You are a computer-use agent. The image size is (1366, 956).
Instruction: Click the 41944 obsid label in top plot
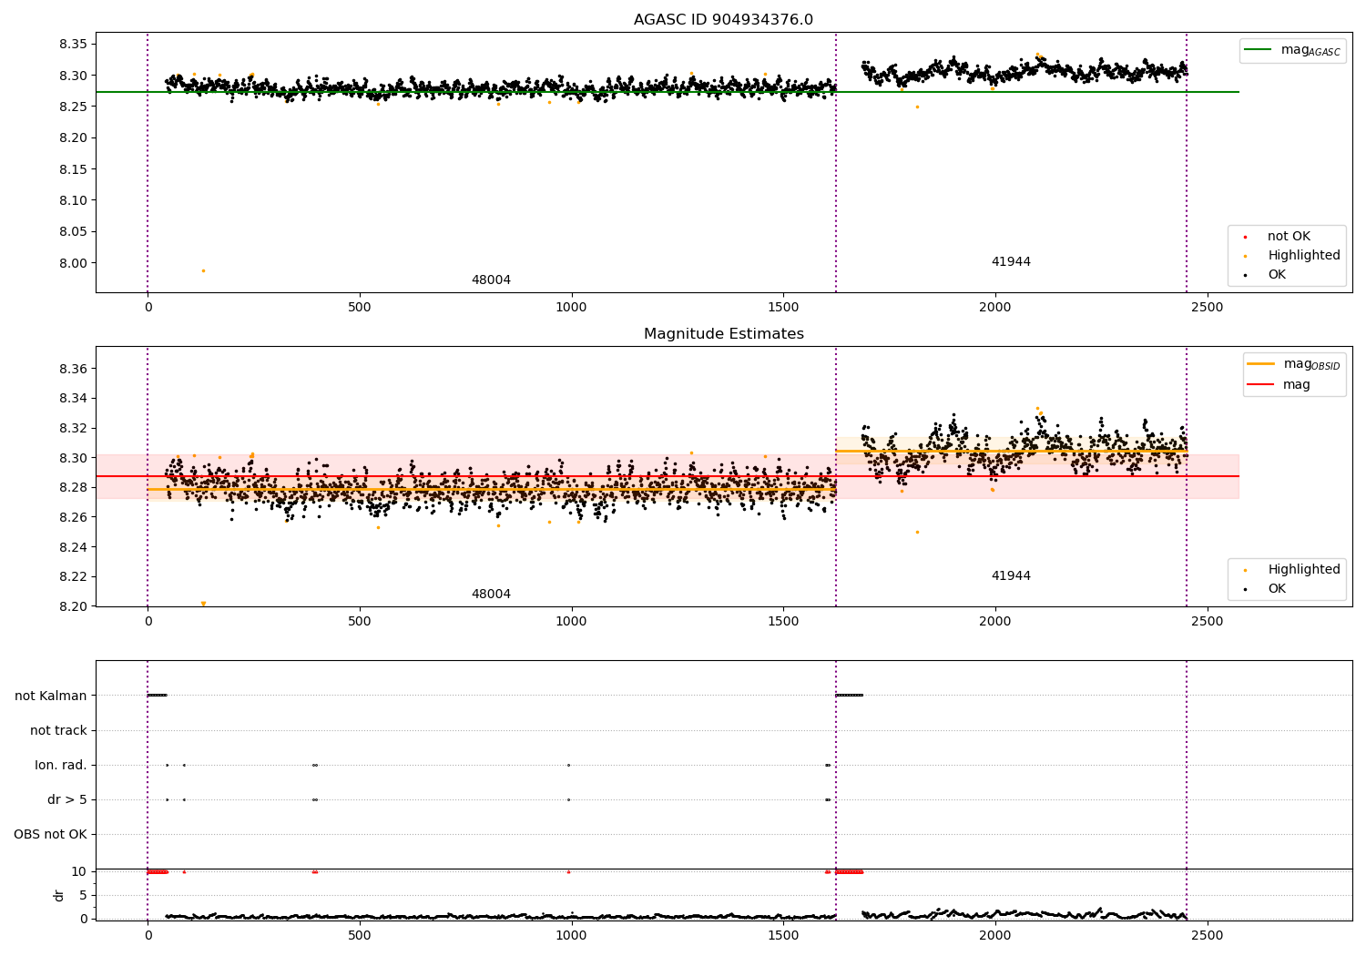coord(1011,261)
